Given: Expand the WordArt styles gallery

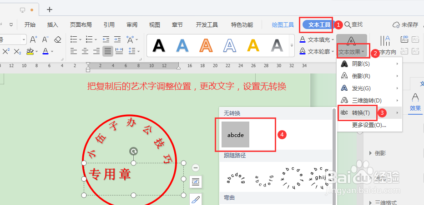Looking at the screenshot, I should [x=292, y=46].
